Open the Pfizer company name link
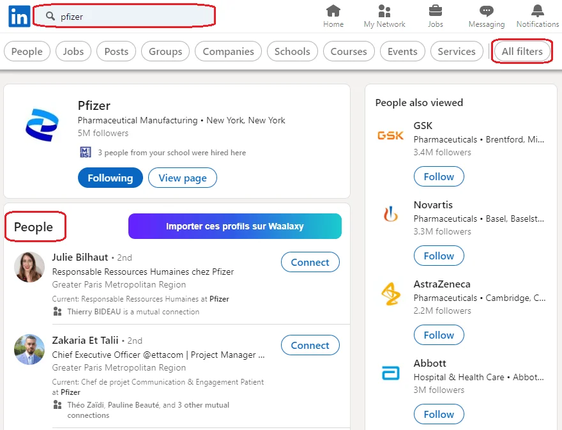Image resolution: width=562 pixels, height=430 pixels. coord(94,106)
